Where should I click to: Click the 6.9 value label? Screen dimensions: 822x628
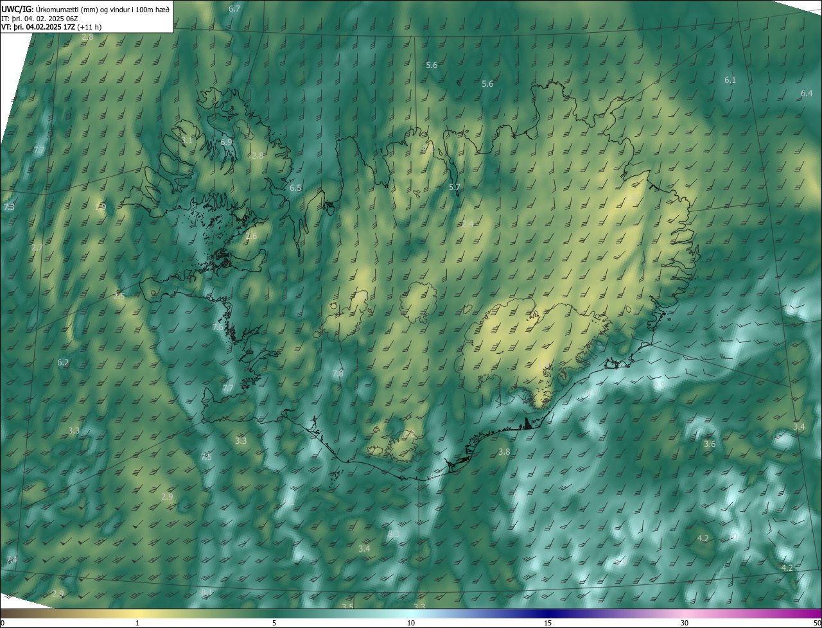click(x=226, y=142)
